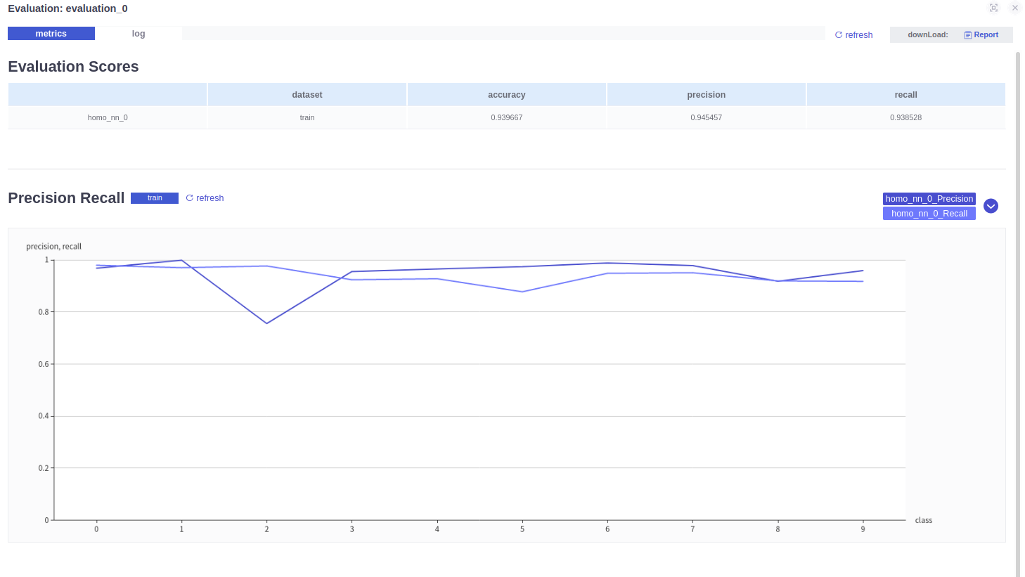Click the recall column header
Screen dimensions: 1025x577
pos(906,95)
